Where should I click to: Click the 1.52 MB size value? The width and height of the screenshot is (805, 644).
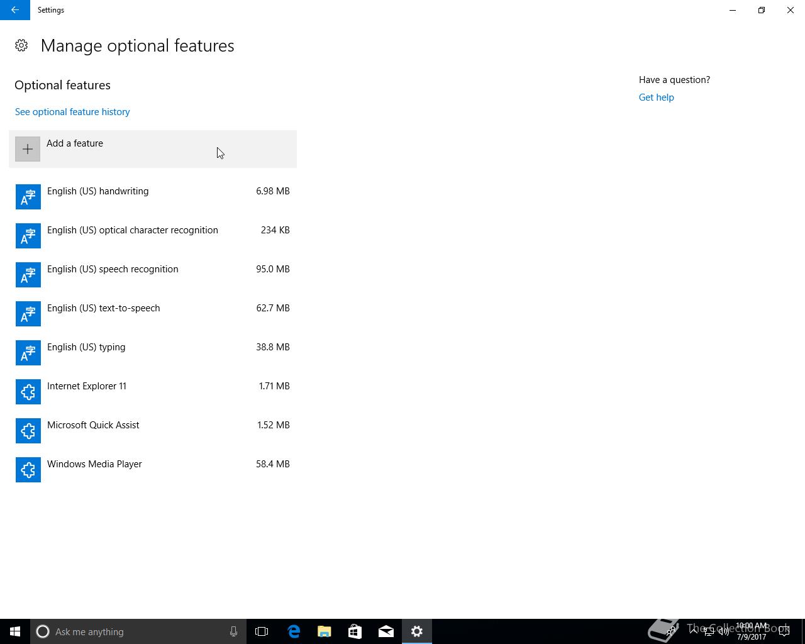point(274,425)
